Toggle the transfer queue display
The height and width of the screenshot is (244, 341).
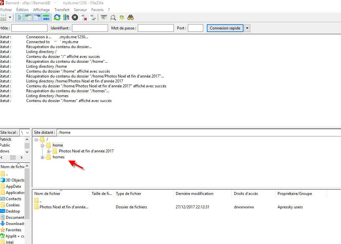point(46,17)
